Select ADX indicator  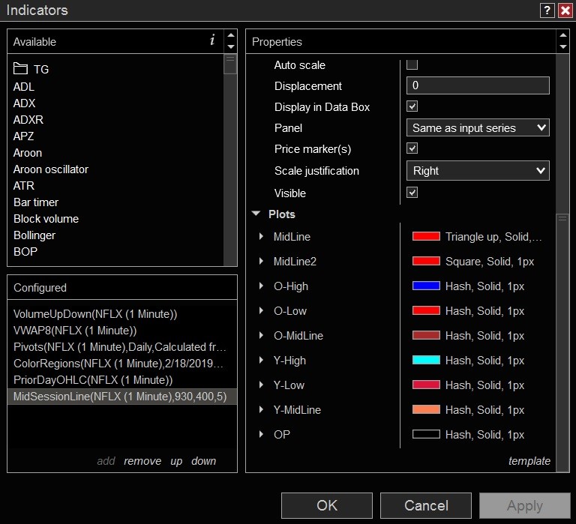click(24, 103)
